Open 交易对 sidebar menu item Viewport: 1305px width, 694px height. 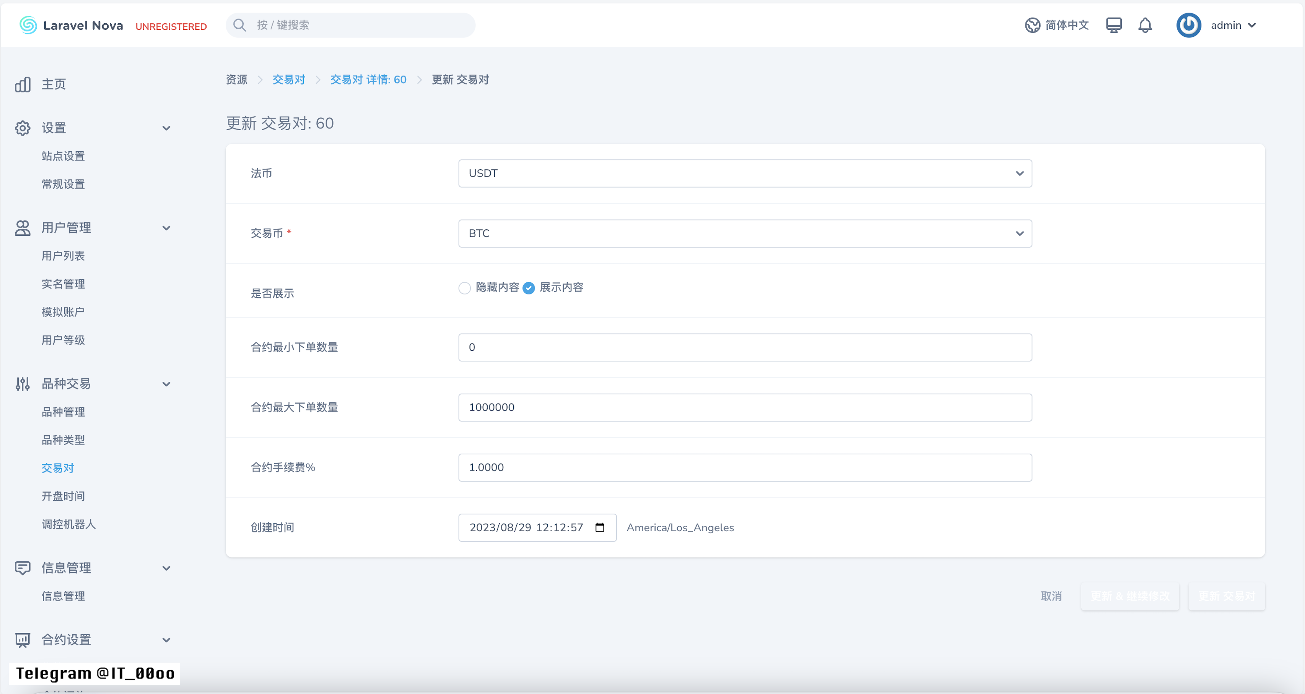[x=58, y=468]
